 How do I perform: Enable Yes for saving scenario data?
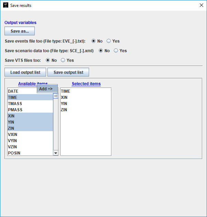click(116, 51)
